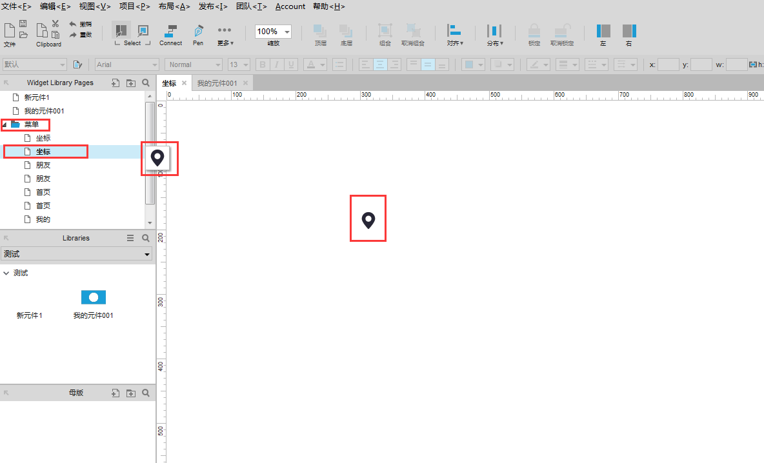Click the x coordinate input field
The width and height of the screenshot is (764, 463).
pyautogui.click(x=668, y=64)
